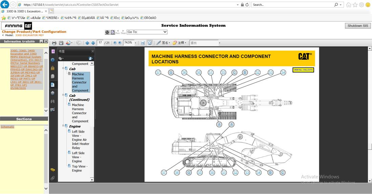The image size is (372, 194).
Task: Collapse the Cab (Continued) bookmark node
Action: click(x=63, y=95)
